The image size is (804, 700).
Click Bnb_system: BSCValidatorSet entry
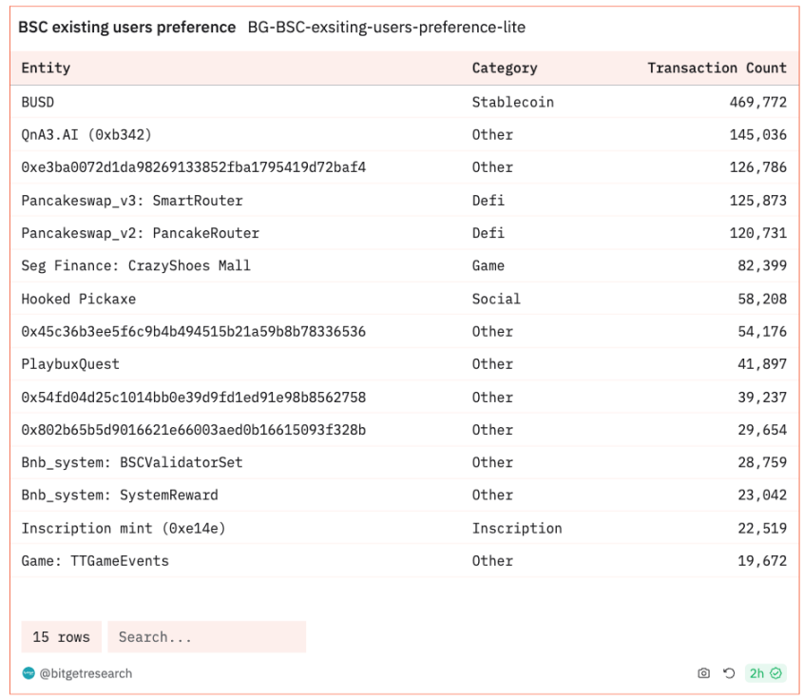click(x=131, y=462)
